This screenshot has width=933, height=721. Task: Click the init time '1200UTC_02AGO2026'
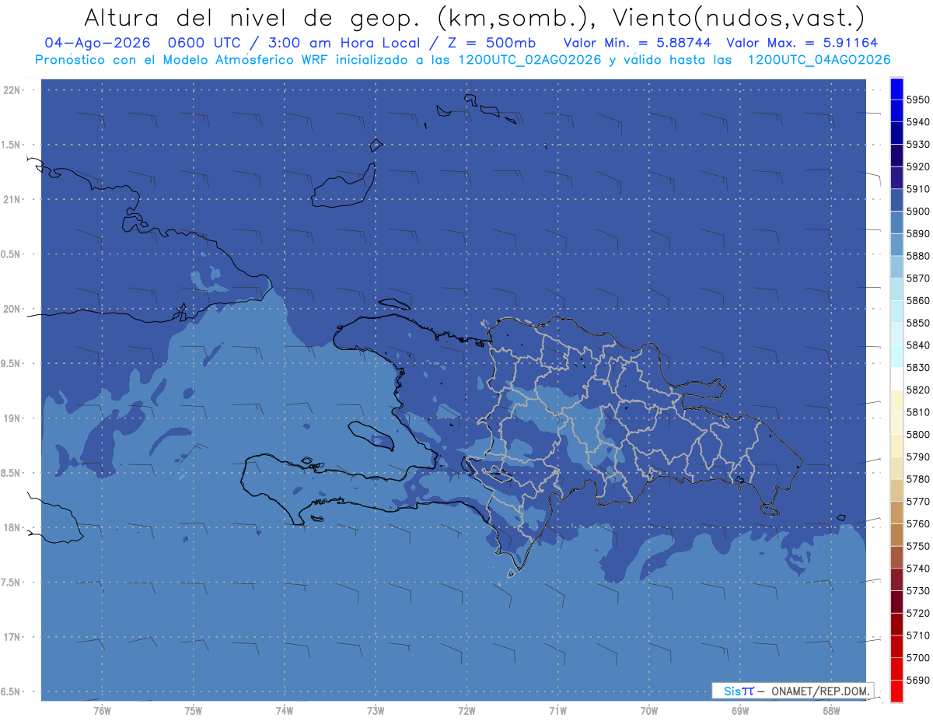(x=530, y=60)
